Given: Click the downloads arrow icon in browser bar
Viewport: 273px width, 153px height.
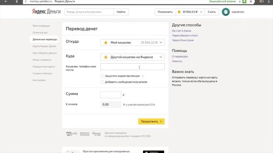Looking at the screenshot, I should (269, 1).
